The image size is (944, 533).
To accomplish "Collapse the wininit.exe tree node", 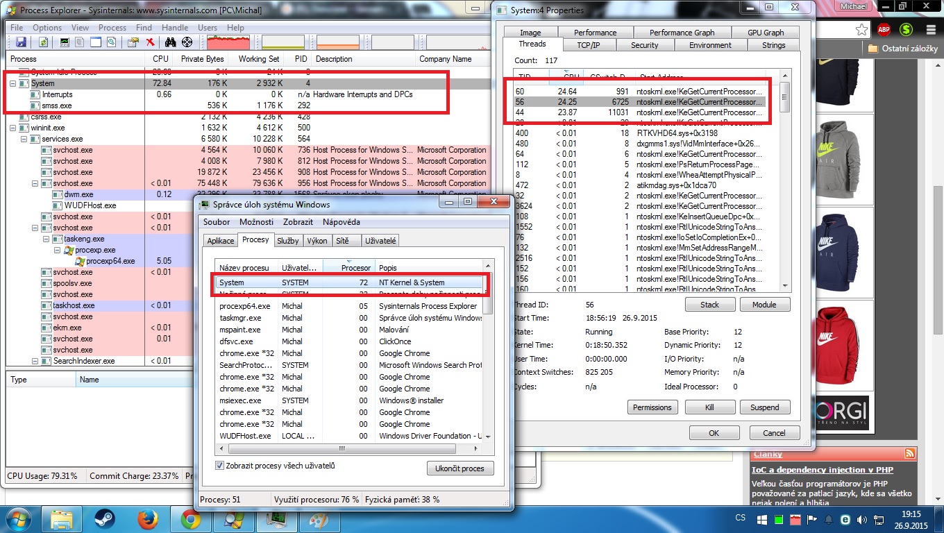I will tap(12, 128).
